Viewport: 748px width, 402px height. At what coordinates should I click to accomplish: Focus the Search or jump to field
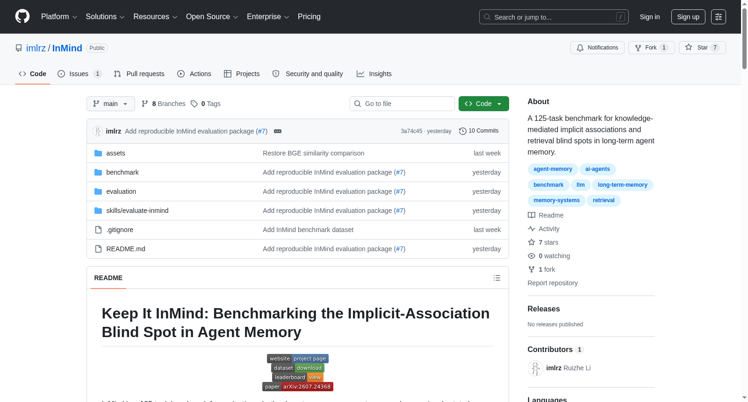click(554, 17)
